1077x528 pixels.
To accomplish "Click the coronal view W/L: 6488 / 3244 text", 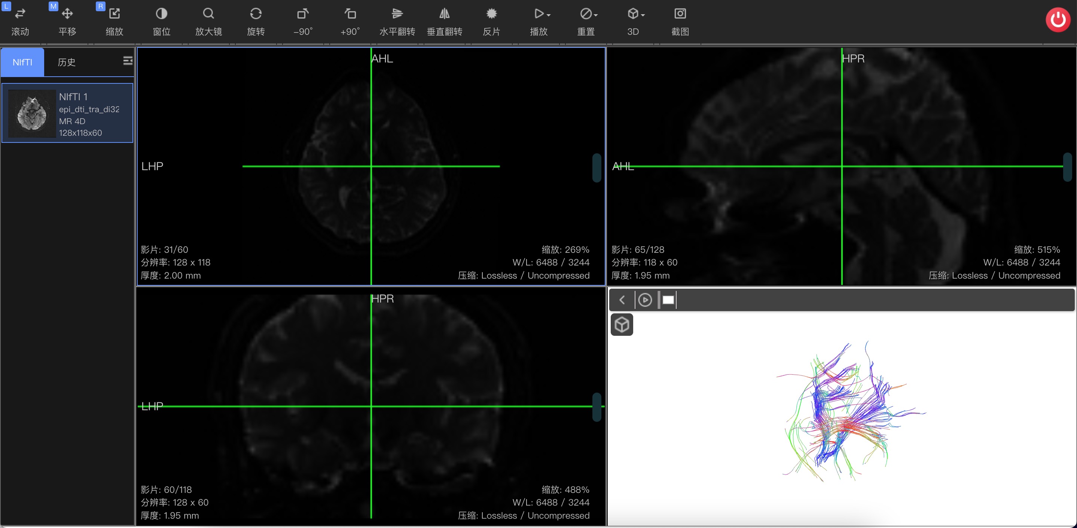I will coord(551,503).
